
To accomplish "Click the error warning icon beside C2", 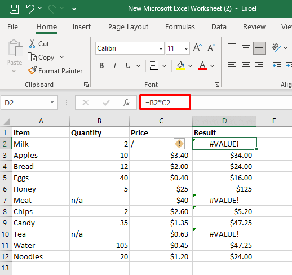I will pyautogui.click(x=179, y=144).
